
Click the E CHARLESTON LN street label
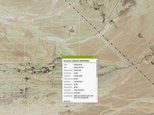tap(38, 63)
